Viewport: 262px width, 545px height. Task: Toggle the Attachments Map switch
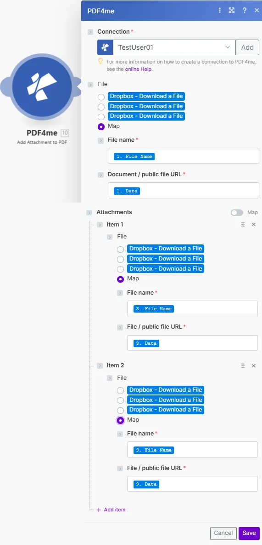pos(237,212)
